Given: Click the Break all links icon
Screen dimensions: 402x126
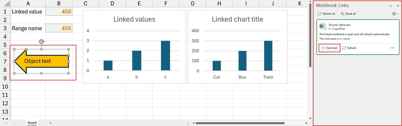Looking at the screenshot, I should click(x=342, y=14).
